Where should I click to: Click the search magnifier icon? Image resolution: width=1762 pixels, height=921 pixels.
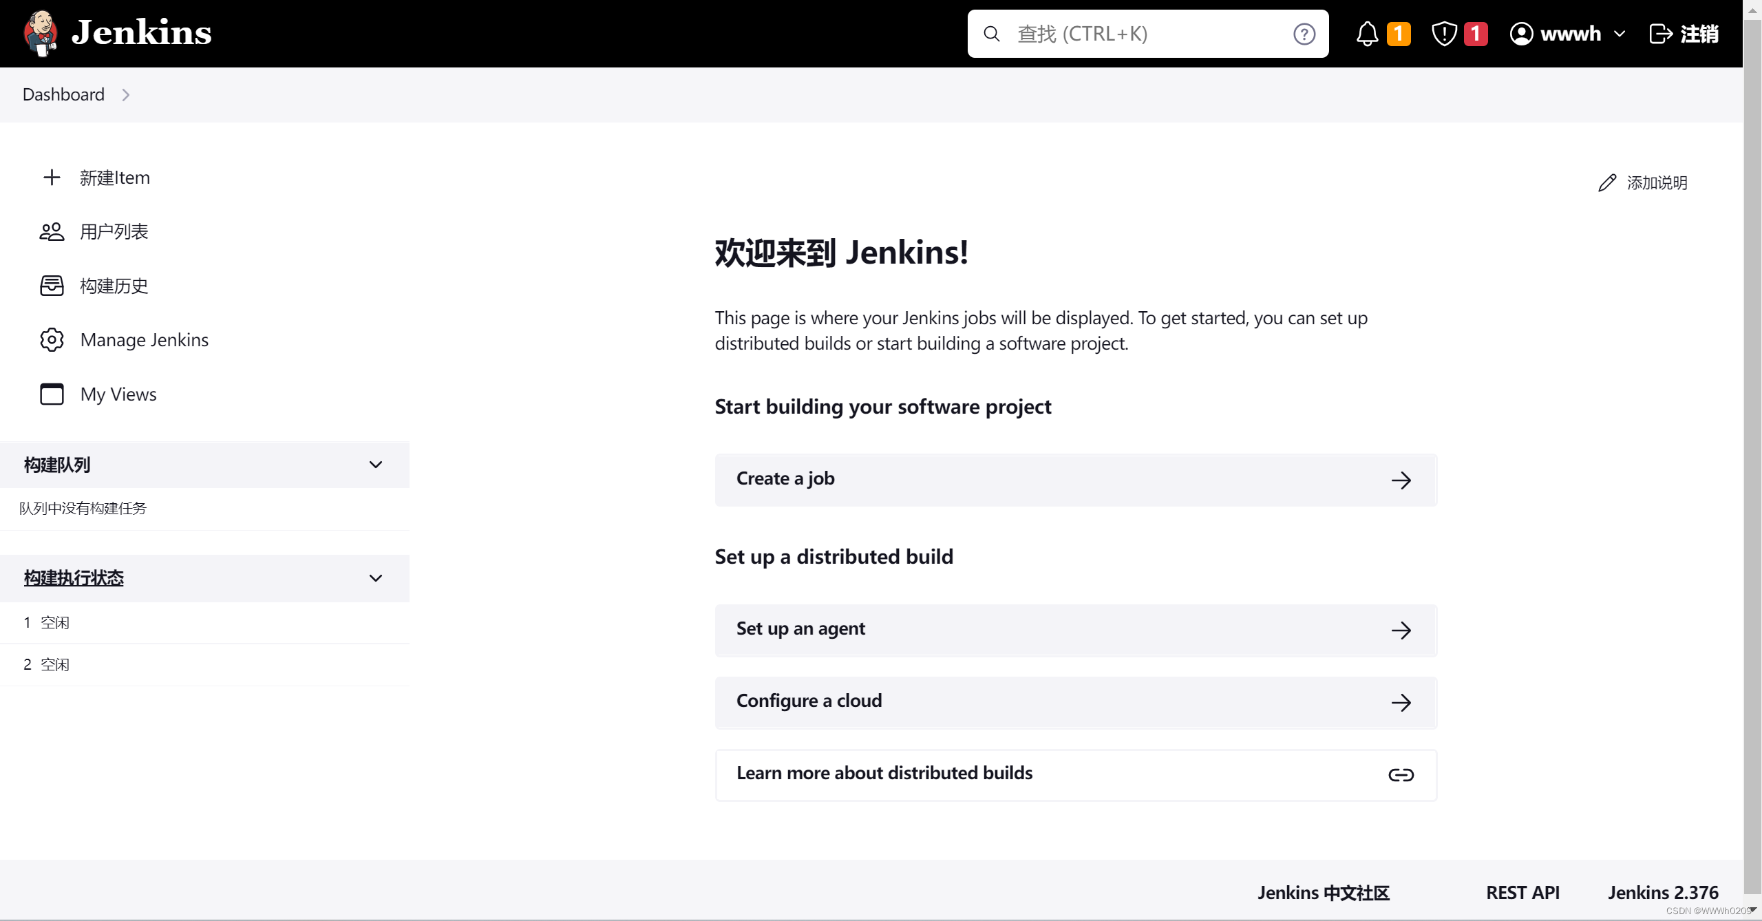pos(990,34)
